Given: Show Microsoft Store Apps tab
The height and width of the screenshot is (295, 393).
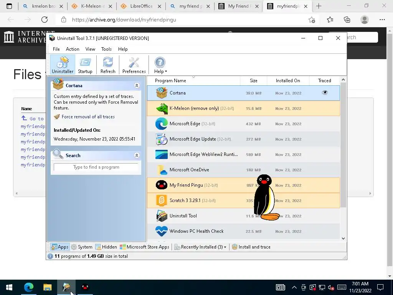Looking at the screenshot, I should [x=144, y=247].
